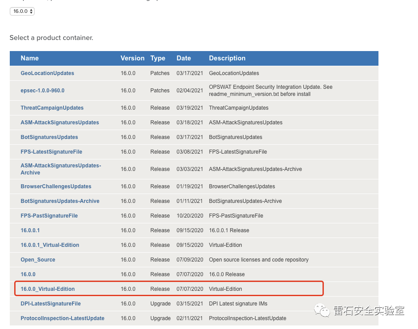This screenshot has height=329, width=418.
Task: Open the BrowserChallengesUpdates link
Action: point(56,186)
